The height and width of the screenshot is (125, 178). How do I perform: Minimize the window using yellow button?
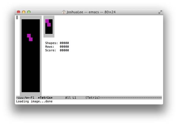[24, 12]
